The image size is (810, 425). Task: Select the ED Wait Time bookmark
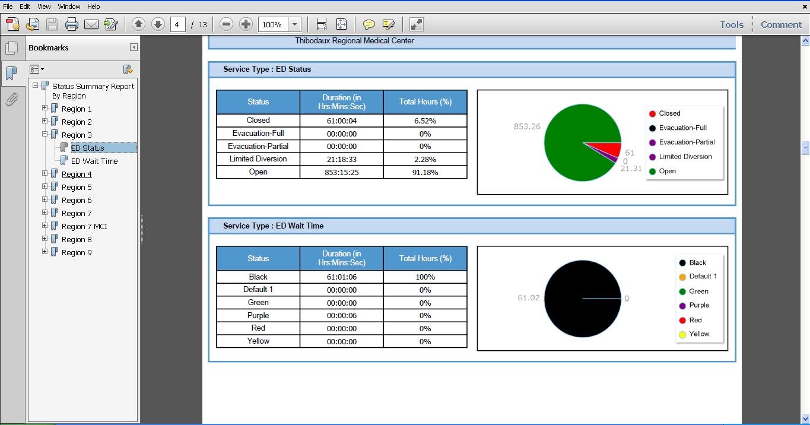coord(94,161)
